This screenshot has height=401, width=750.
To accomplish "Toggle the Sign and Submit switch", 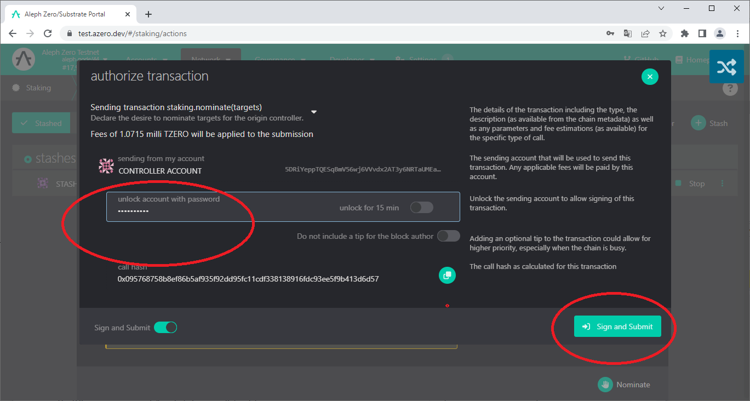I will tap(165, 328).
